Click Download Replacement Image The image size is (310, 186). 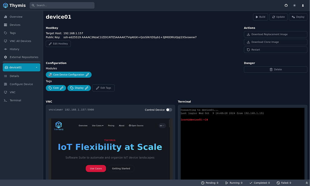click(275, 34)
